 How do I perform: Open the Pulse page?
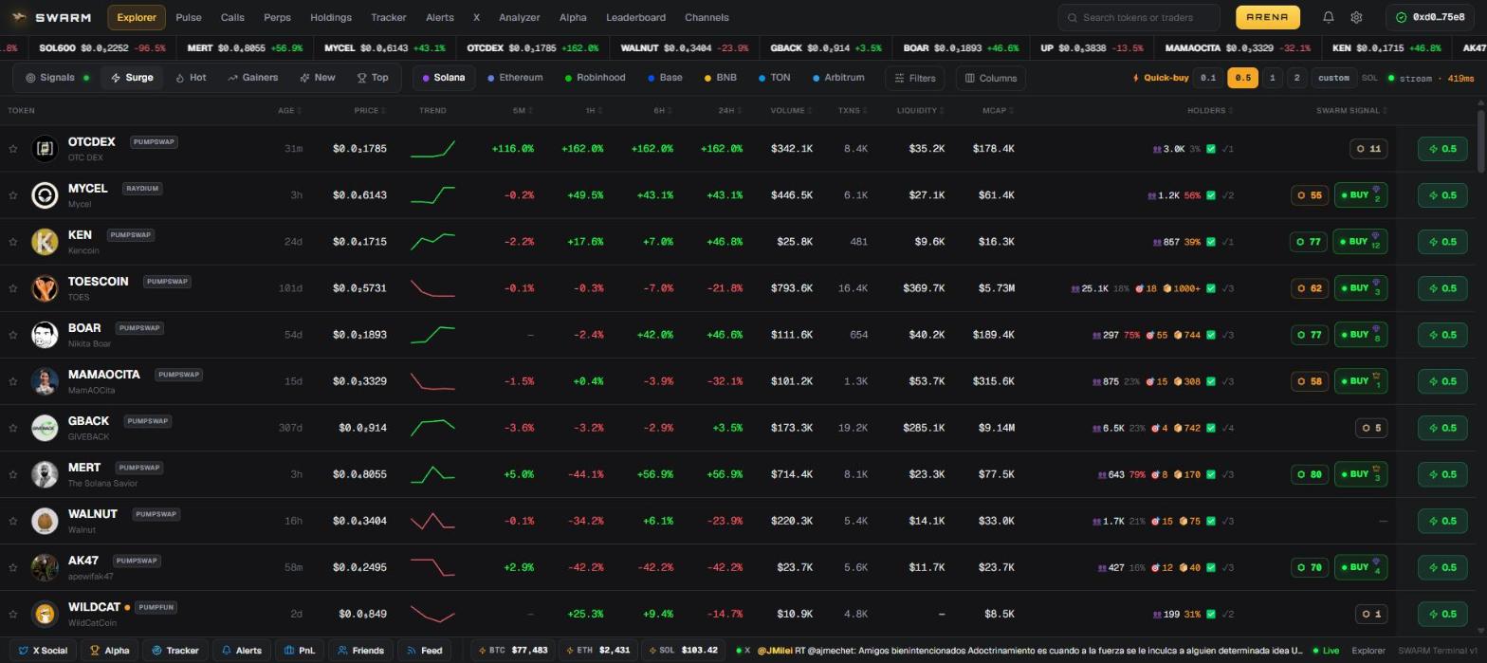(x=189, y=17)
